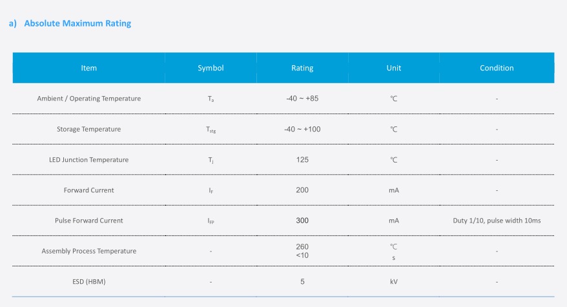The image size is (567, 307).
Task: Click the -40 ~ +85 rating value
Action: tap(302, 99)
